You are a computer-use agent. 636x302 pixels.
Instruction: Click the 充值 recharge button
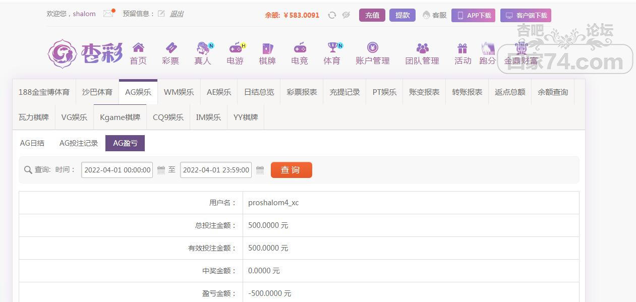pos(372,15)
